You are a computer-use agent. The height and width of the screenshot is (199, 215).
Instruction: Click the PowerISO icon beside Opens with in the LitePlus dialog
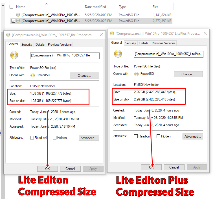pos(137,74)
